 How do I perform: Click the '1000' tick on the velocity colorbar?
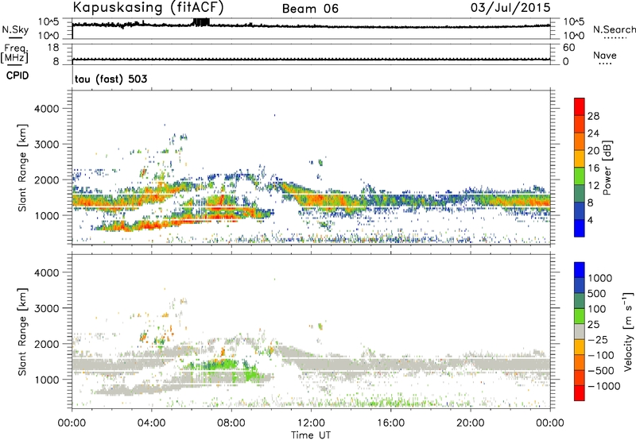click(x=600, y=278)
